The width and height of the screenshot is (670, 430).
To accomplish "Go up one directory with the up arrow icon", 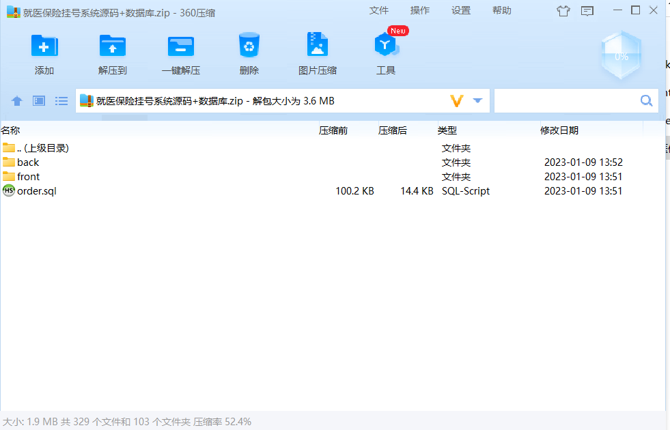I will (x=16, y=101).
